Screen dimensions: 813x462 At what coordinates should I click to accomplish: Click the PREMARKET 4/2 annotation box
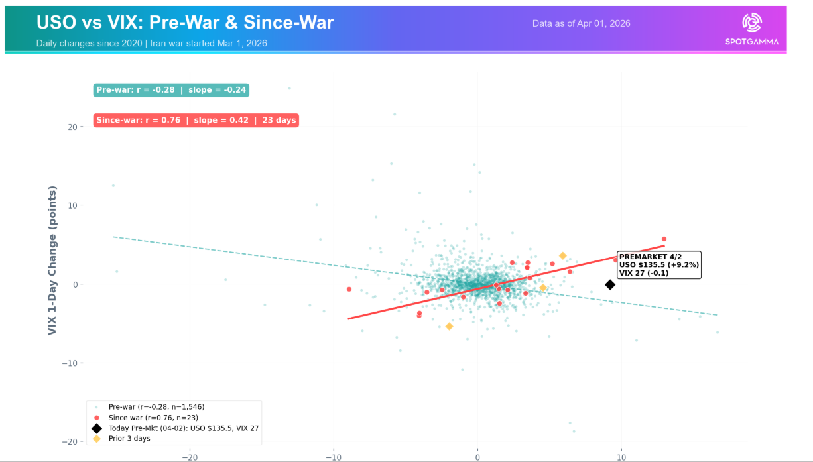click(x=658, y=265)
